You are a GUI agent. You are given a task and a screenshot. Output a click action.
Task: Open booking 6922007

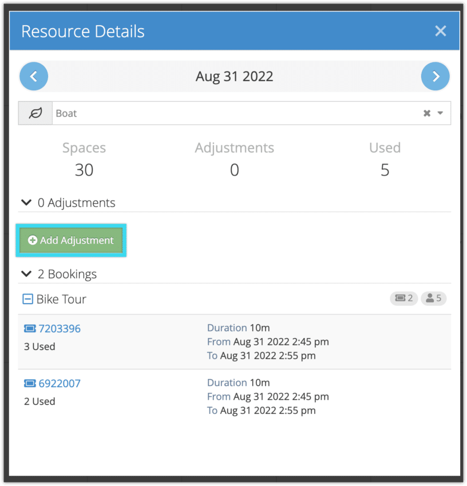coord(60,383)
